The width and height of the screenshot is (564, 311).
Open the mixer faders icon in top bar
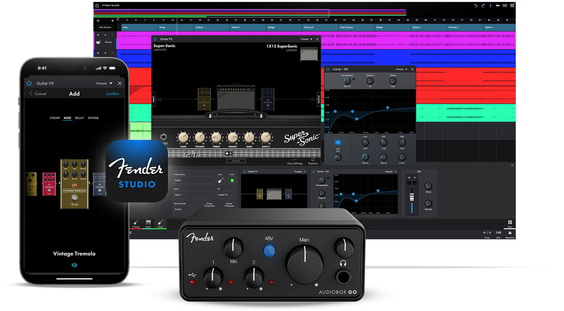505,6
